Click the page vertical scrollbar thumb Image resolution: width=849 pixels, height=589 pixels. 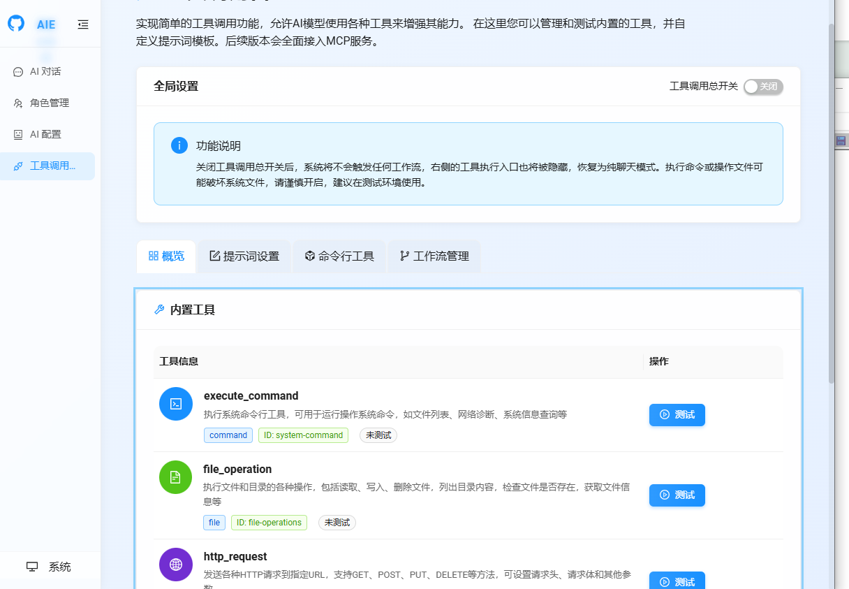click(832, 203)
